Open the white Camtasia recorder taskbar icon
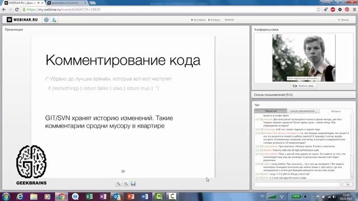358x201 pixels. [x=172, y=197]
